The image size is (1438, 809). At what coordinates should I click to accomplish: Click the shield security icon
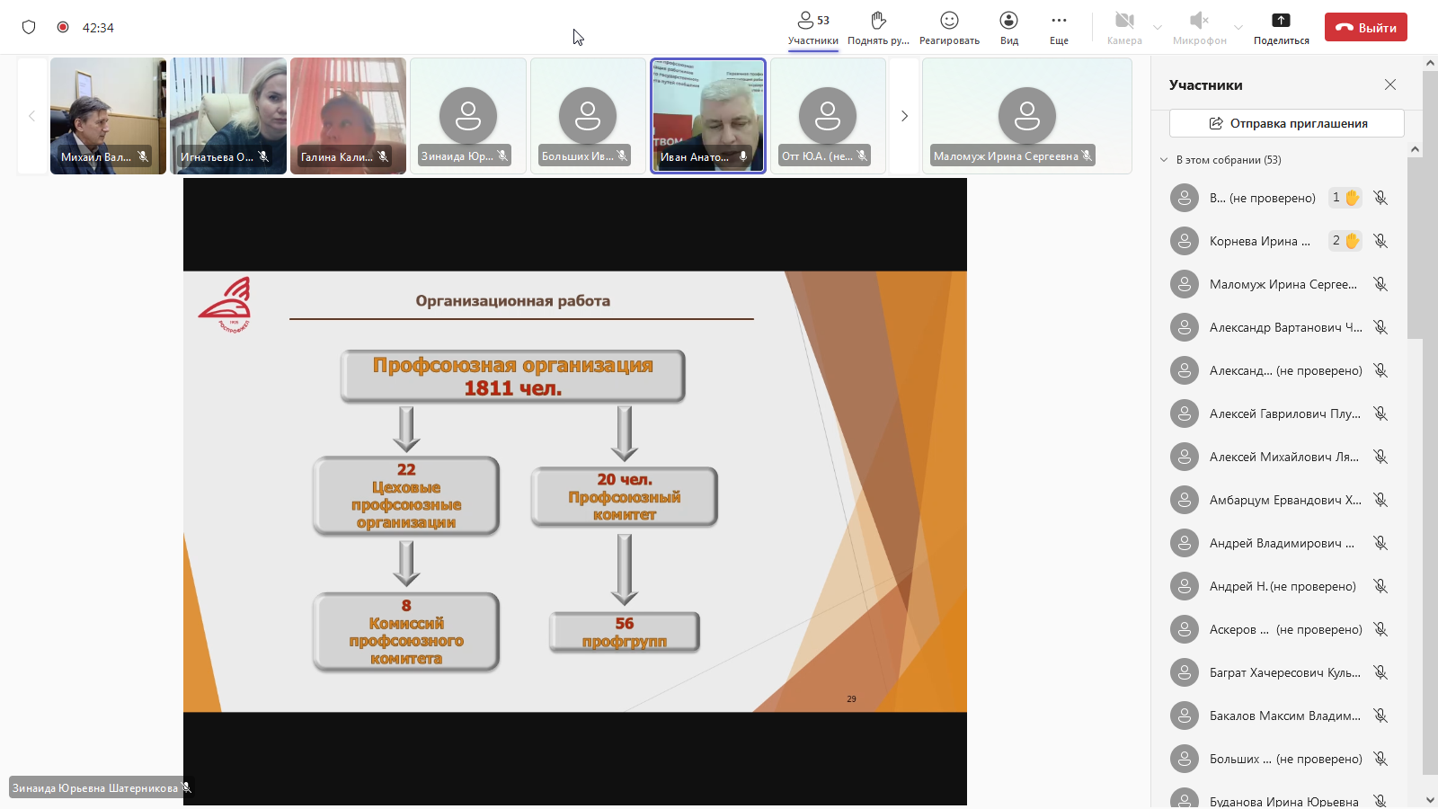29,27
